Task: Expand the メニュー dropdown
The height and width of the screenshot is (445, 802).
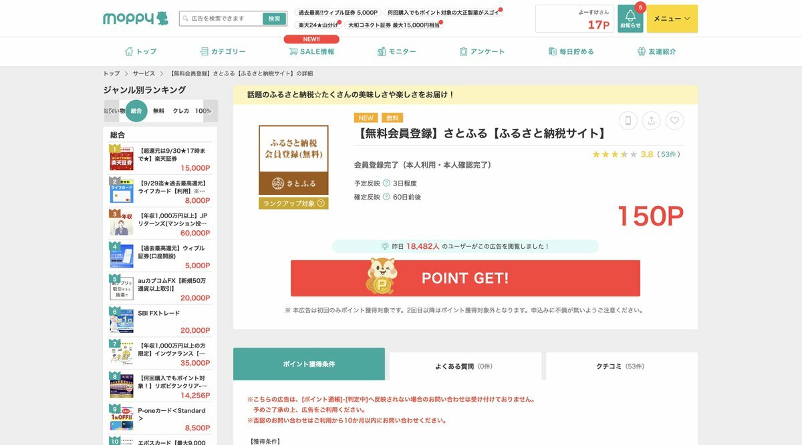Action: (672, 19)
